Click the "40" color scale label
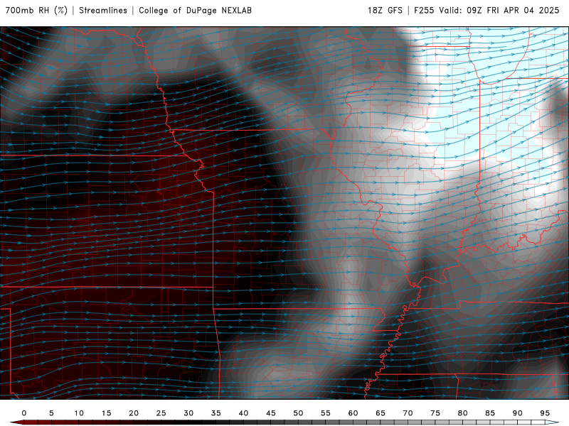Viewport: 569px width, 426px height. pos(243,413)
